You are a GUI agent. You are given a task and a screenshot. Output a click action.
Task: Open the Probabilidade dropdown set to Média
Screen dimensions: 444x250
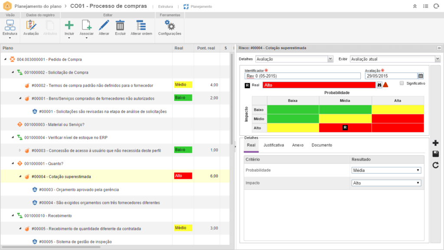pos(386,170)
